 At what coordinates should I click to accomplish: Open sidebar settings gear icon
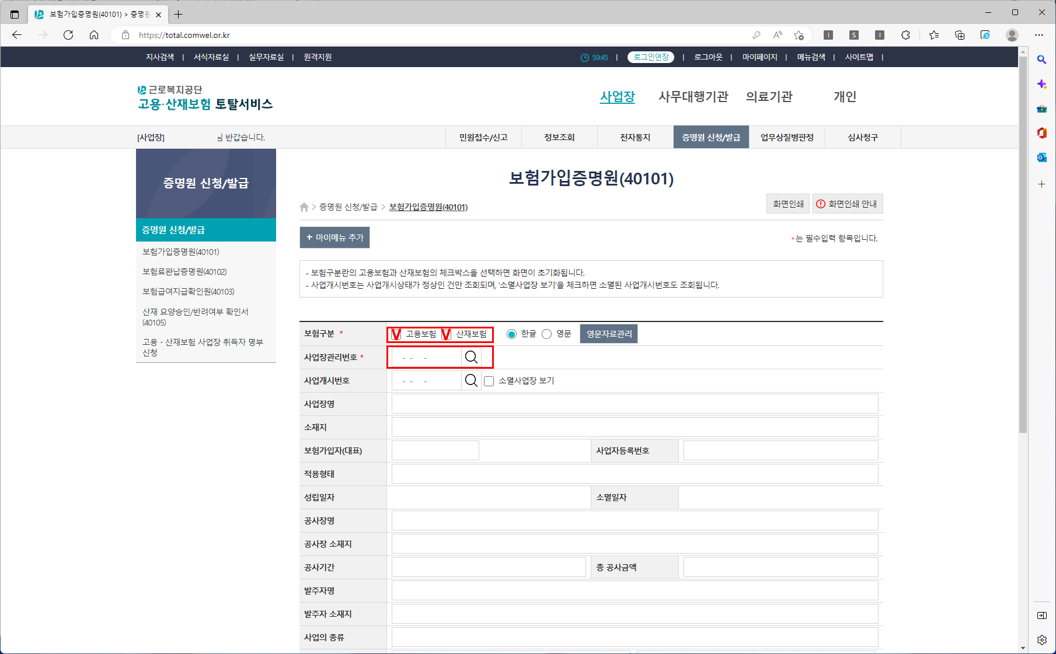1041,640
